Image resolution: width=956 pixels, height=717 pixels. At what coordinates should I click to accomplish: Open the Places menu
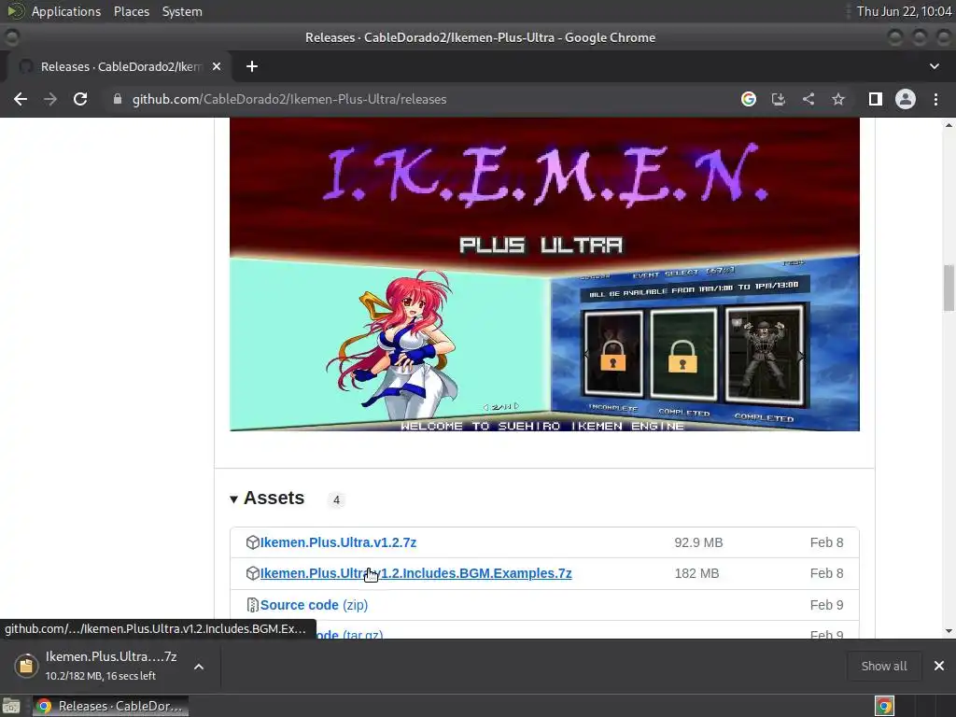click(x=131, y=11)
